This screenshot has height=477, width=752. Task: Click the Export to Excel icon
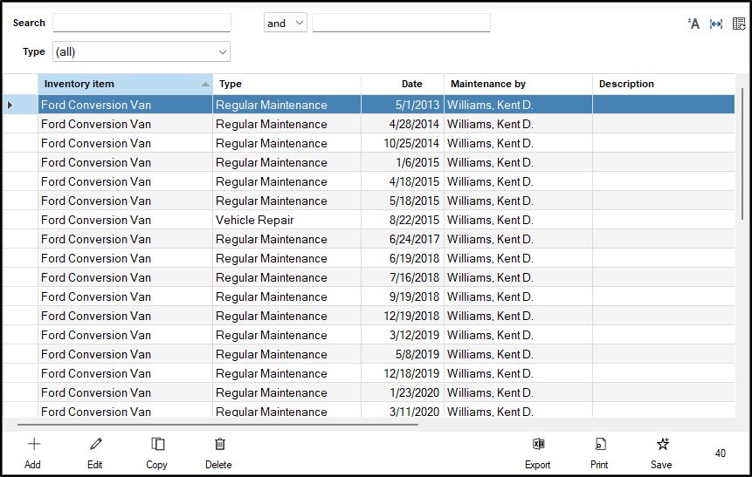tap(539, 444)
